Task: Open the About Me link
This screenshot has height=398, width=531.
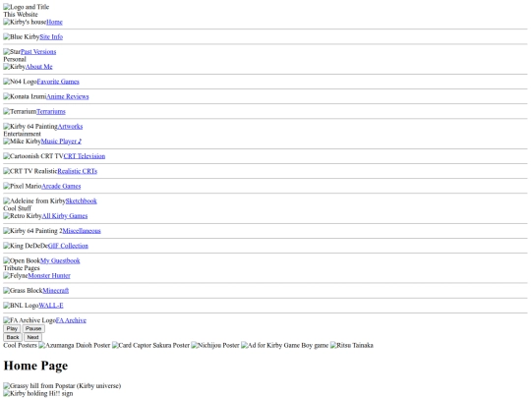Action: pyautogui.click(x=39, y=67)
